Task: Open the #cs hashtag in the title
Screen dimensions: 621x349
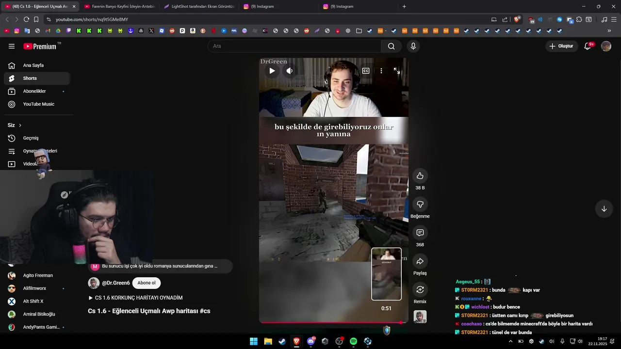Action: (x=205, y=311)
